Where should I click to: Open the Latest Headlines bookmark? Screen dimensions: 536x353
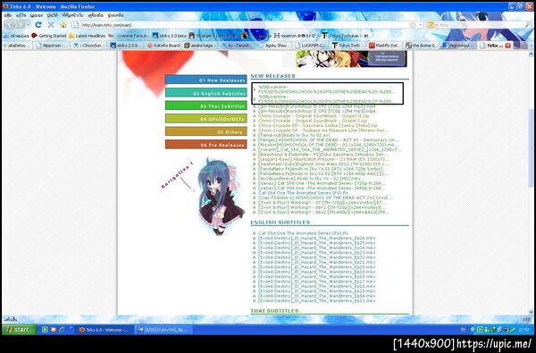(88, 36)
